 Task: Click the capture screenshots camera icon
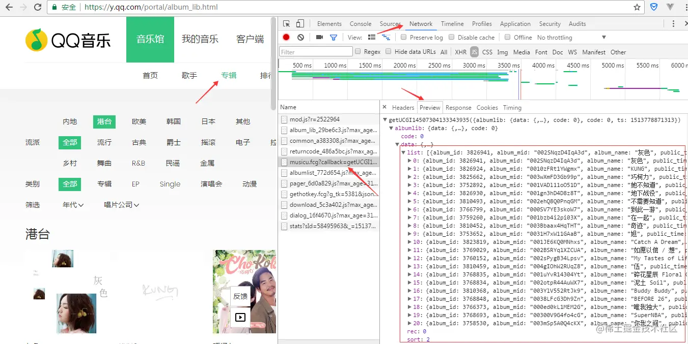pos(320,37)
